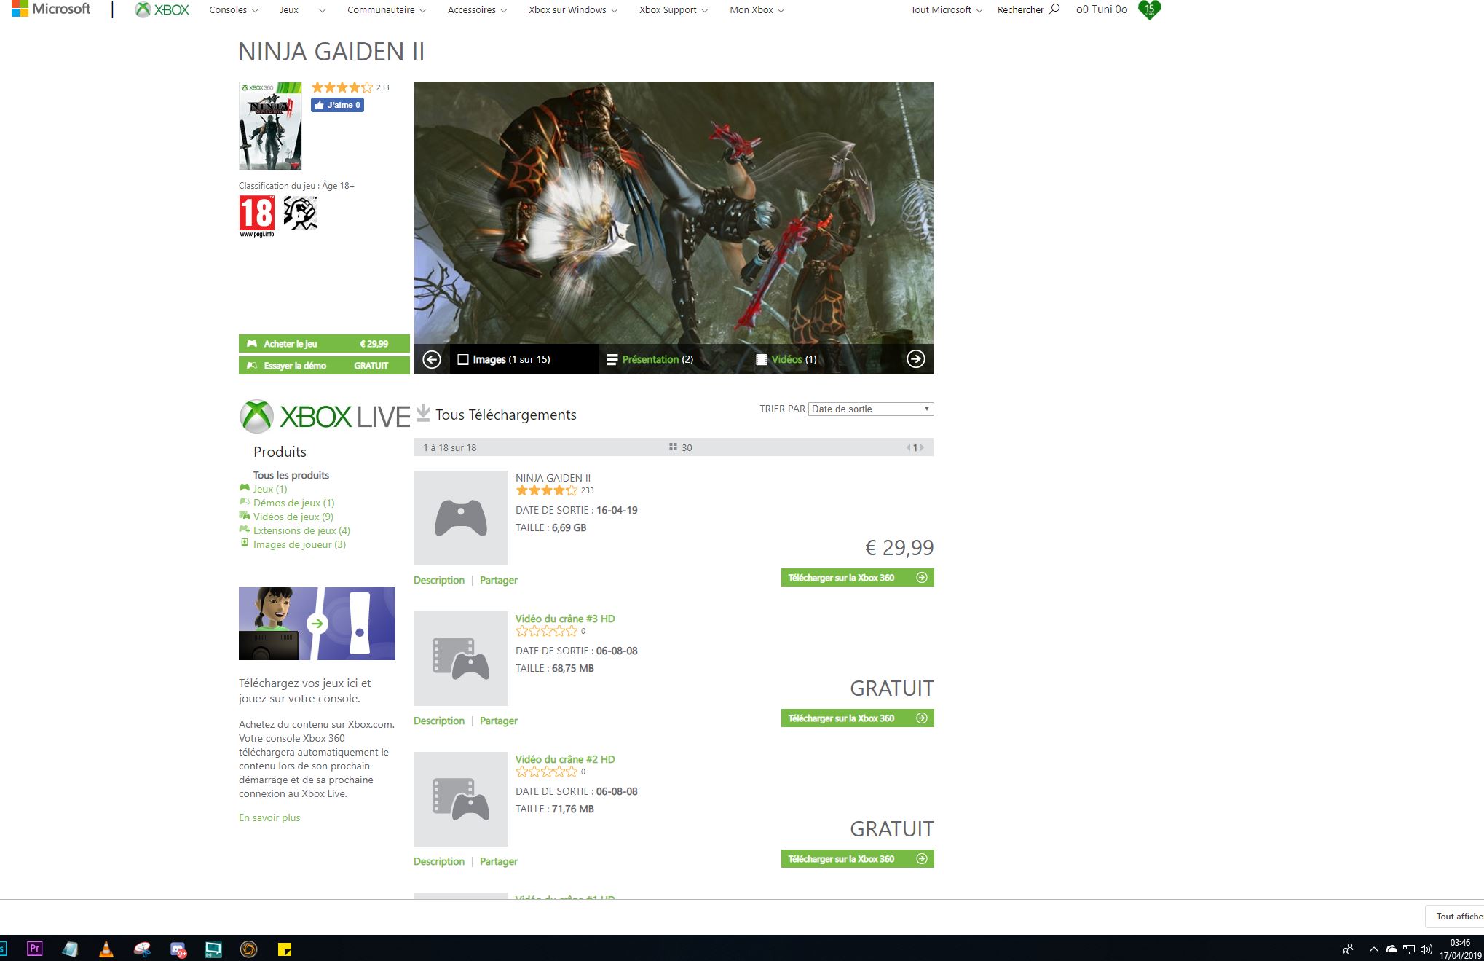
Task: Open the volume control in system tray
Action: tap(1426, 949)
